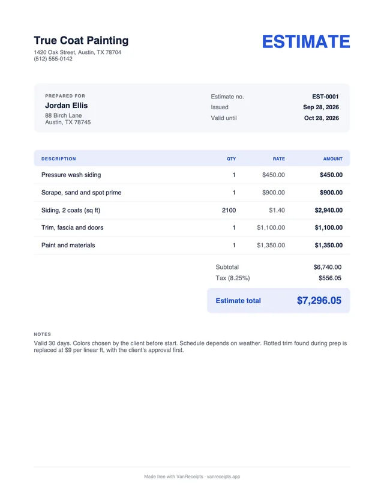Click the DESCRIPTION column header
The image size is (384, 497).
coord(59,159)
